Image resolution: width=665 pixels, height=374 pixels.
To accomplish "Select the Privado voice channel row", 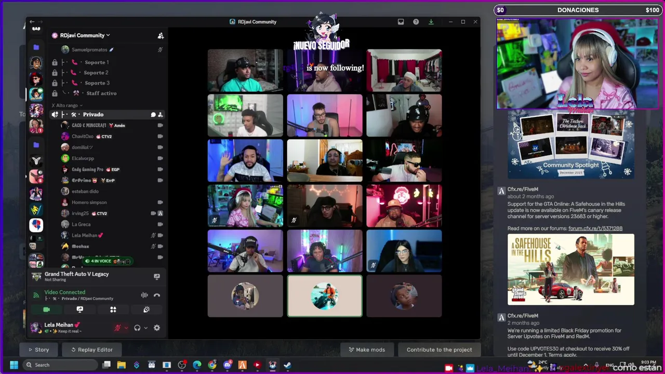I will point(108,114).
